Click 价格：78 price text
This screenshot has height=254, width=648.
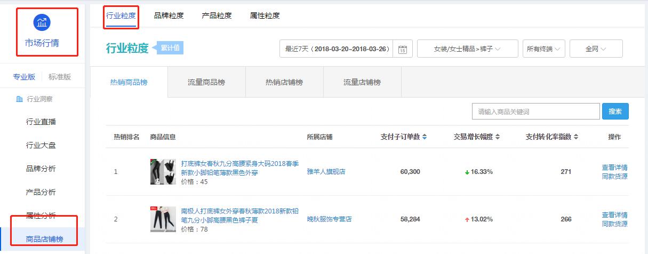pyautogui.click(x=194, y=229)
